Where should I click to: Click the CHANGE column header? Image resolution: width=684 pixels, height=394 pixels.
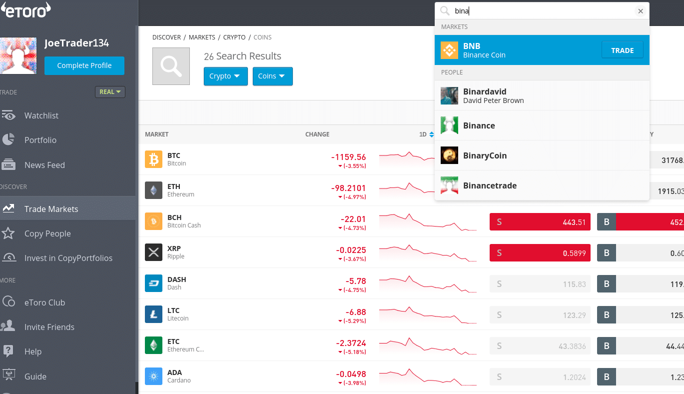click(317, 134)
